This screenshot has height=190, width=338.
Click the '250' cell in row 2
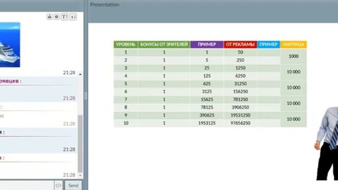(x=240, y=60)
